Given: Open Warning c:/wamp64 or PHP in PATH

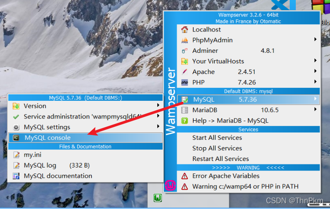Looking at the screenshot, I should pos(248,186).
